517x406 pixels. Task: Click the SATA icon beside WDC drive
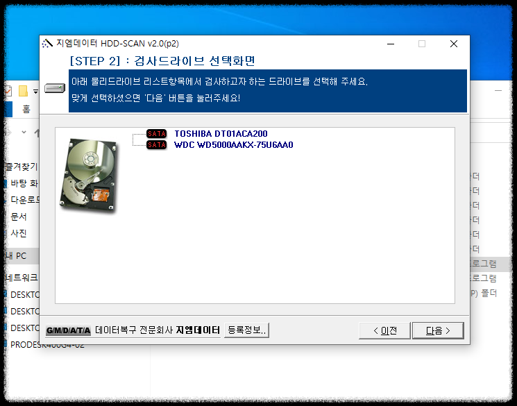click(x=157, y=145)
